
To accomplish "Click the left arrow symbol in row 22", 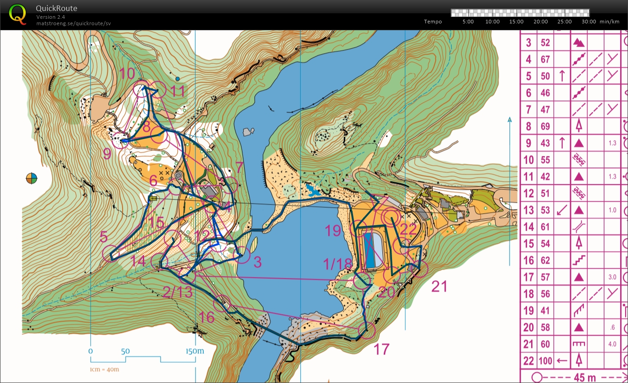I will (562, 361).
